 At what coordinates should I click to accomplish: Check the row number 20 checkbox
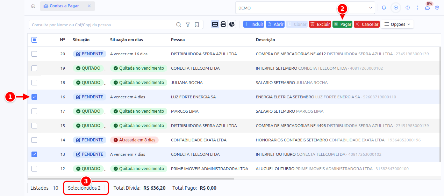[34, 54]
